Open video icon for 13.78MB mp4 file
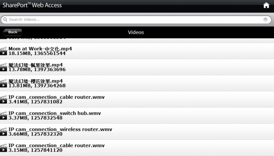Image resolution: width=274 pixels, height=156 pixels. click(3, 67)
